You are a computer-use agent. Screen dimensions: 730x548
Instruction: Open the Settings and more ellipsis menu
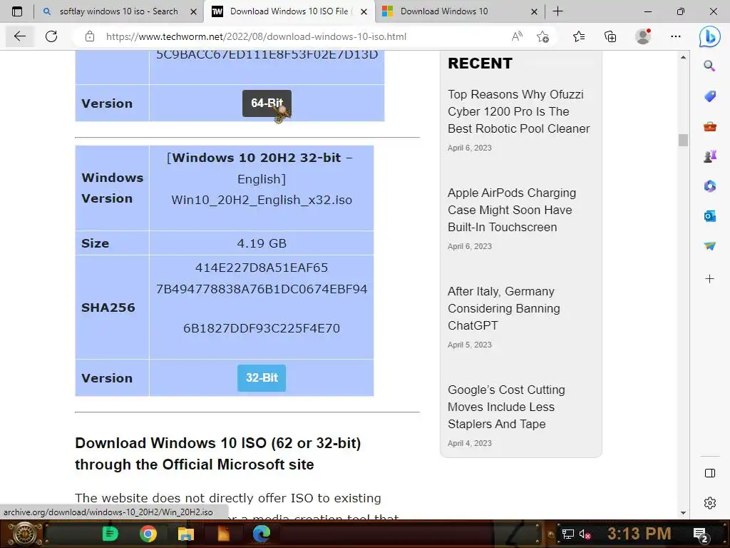[676, 36]
